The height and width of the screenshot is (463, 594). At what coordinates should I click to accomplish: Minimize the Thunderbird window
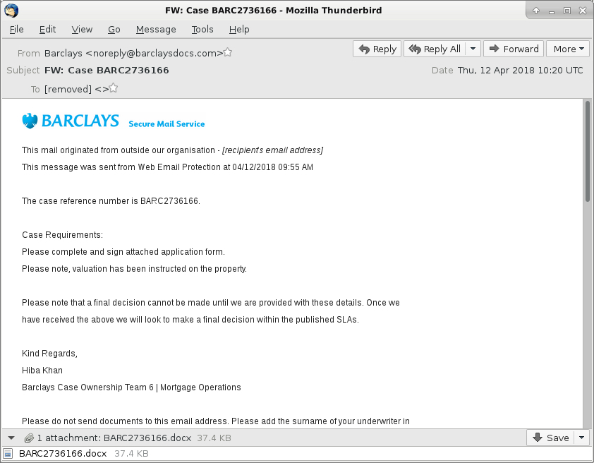(552, 11)
